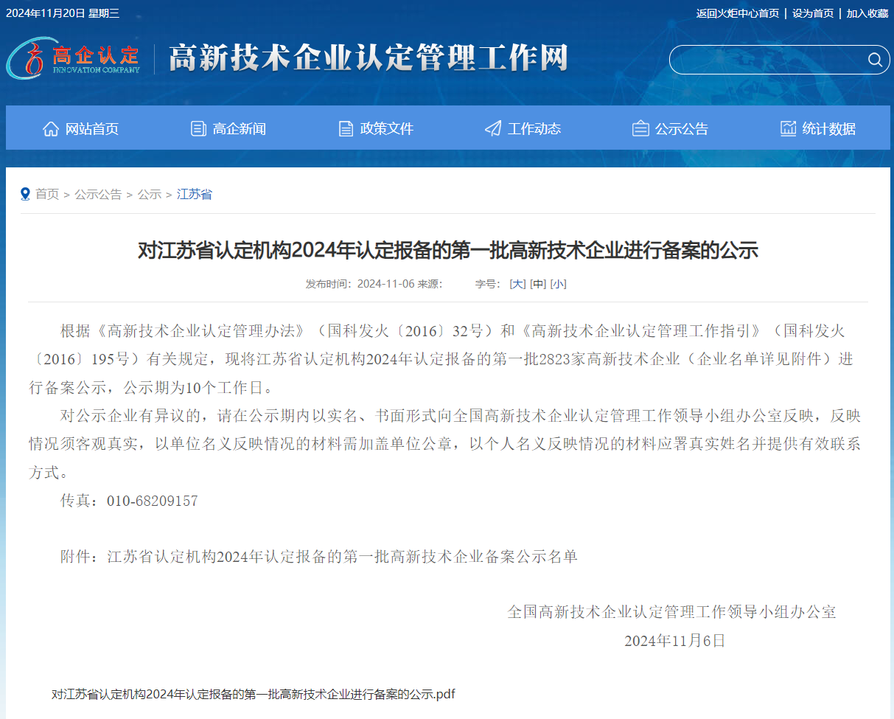Set font size to 大
This screenshot has height=719, width=894.
[517, 284]
